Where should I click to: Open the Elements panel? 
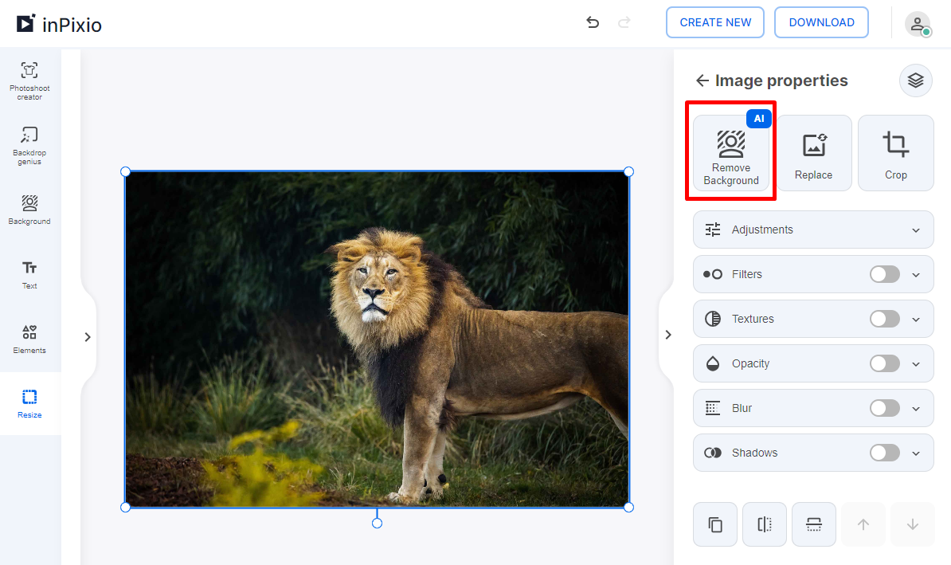(29, 338)
